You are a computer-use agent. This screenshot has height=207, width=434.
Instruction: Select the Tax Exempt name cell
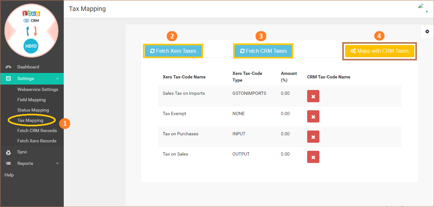175,113
